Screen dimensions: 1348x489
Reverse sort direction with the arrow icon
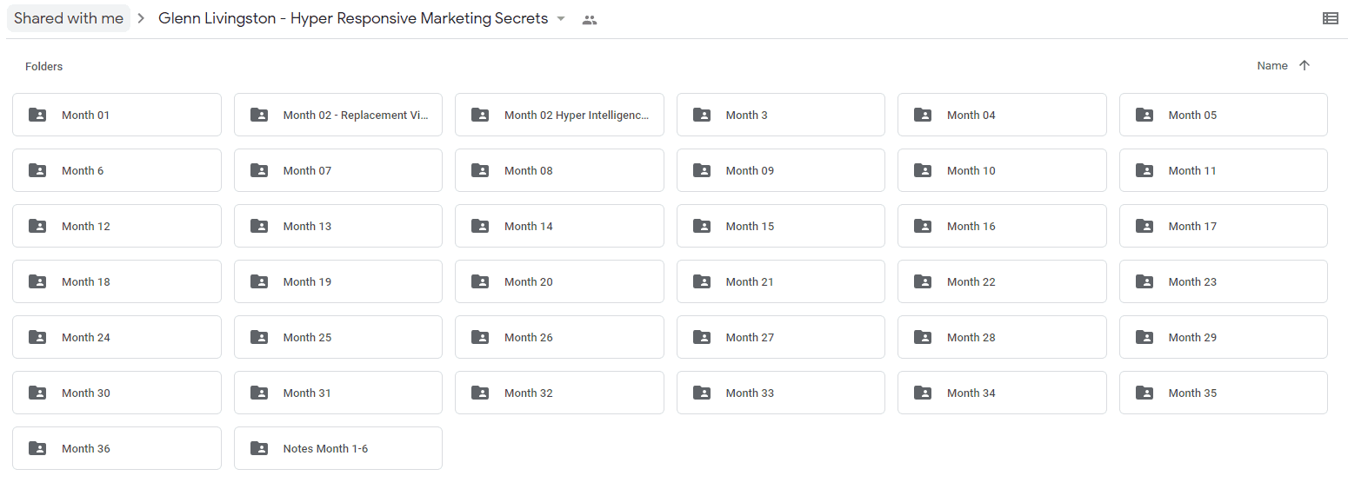(1304, 65)
